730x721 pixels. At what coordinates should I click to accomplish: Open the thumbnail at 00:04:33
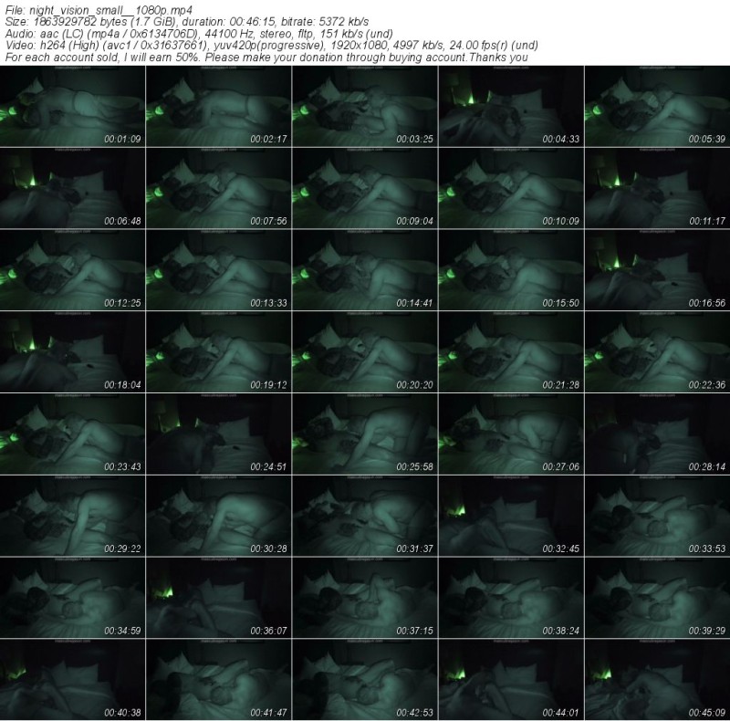coord(511,109)
